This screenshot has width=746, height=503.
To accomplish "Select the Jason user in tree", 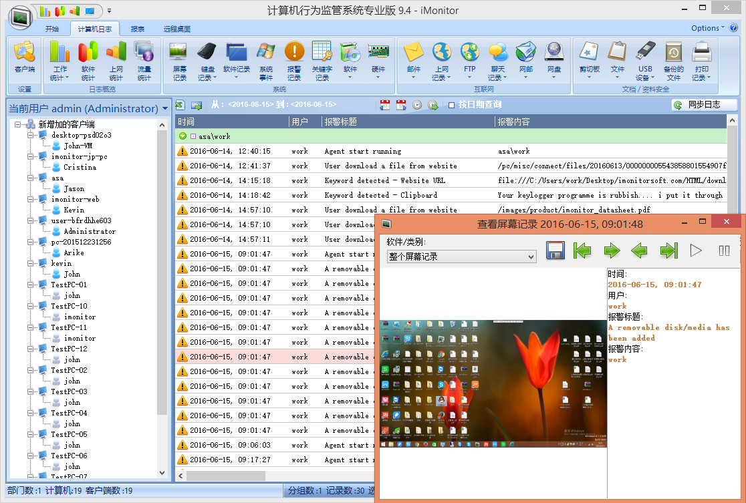I will click(x=74, y=188).
